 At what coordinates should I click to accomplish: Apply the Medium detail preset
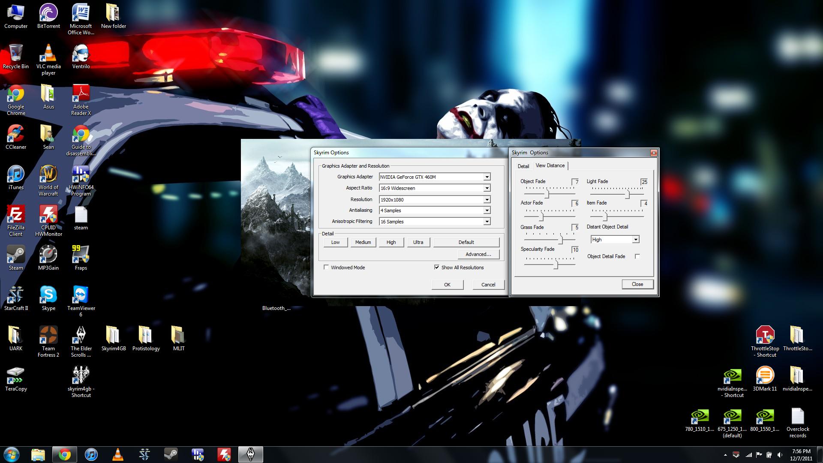pos(363,242)
